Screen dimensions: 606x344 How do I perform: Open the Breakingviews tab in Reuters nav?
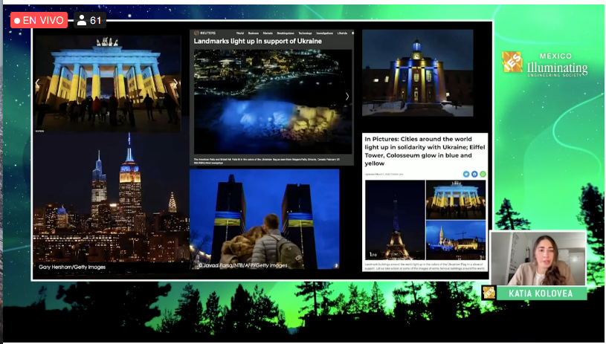(286, 33)
